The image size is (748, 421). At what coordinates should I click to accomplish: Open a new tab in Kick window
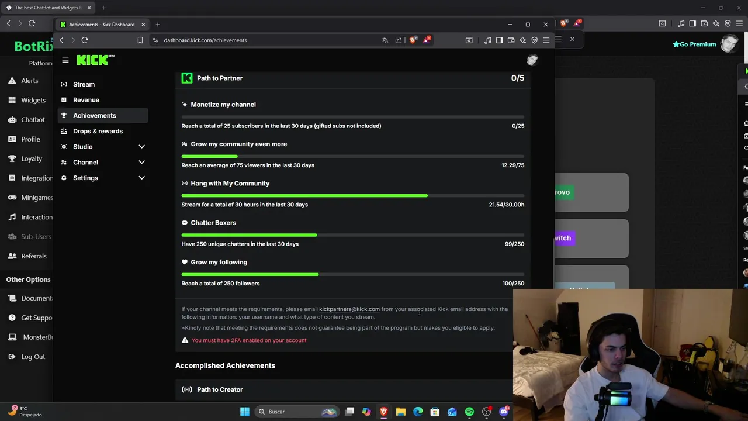pyautogui.click(x=158, y=25)
